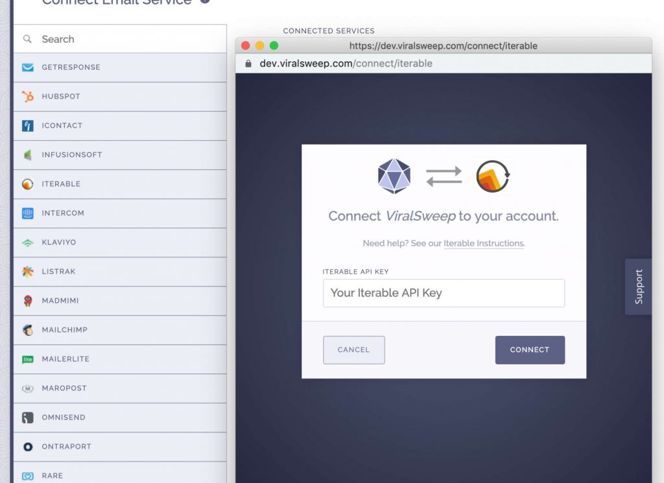Click the Klaviyo green signal icon

tap(27, 242)
